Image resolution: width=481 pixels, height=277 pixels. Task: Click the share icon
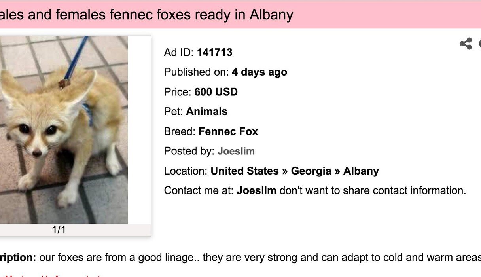pyautogui.click(x=466, y=44)
